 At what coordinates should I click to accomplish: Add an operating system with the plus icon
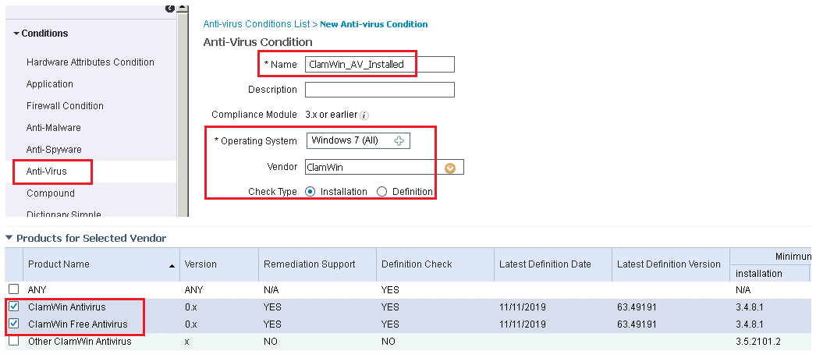click(x=399, y=140)
